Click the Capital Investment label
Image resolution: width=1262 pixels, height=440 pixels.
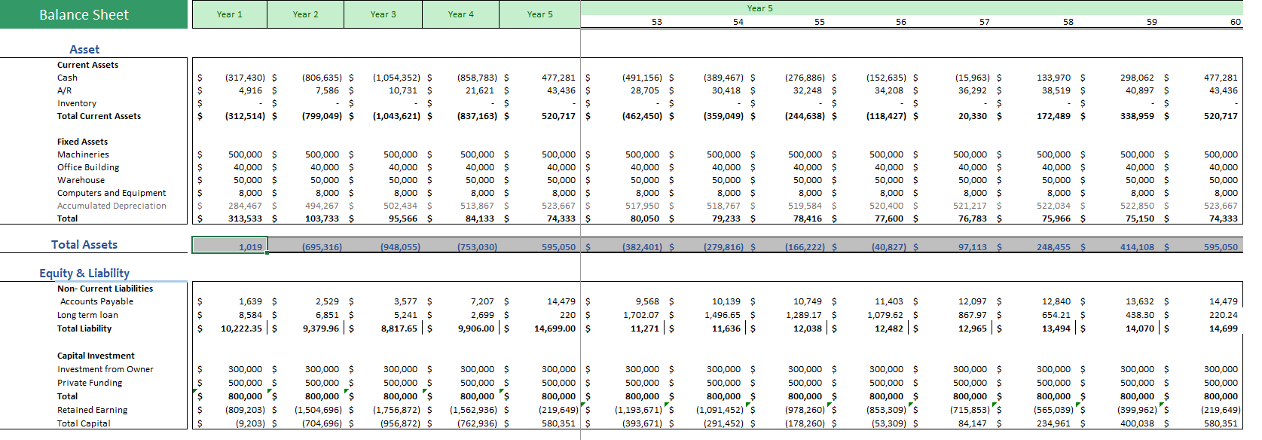click(96, 356)
